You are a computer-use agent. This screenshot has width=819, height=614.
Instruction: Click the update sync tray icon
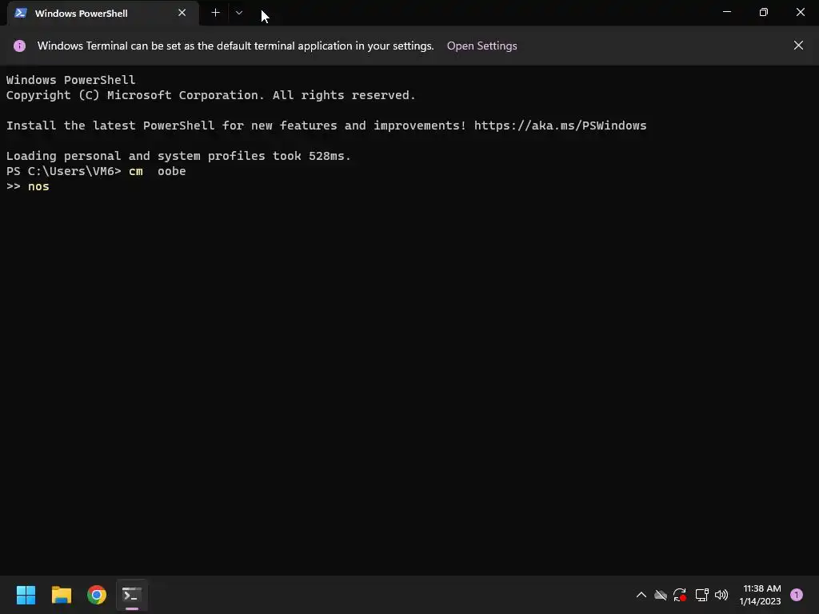(680, 595)
